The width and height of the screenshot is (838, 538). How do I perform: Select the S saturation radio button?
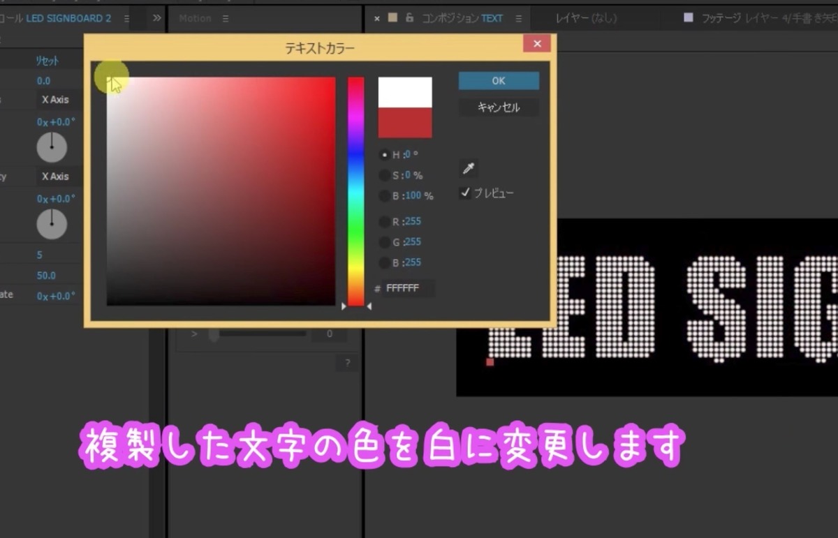click(385, 175)
